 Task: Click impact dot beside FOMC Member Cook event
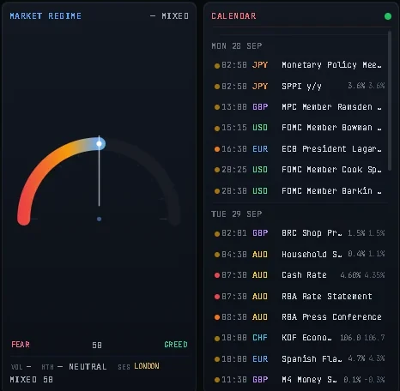(x=217, y=170)
